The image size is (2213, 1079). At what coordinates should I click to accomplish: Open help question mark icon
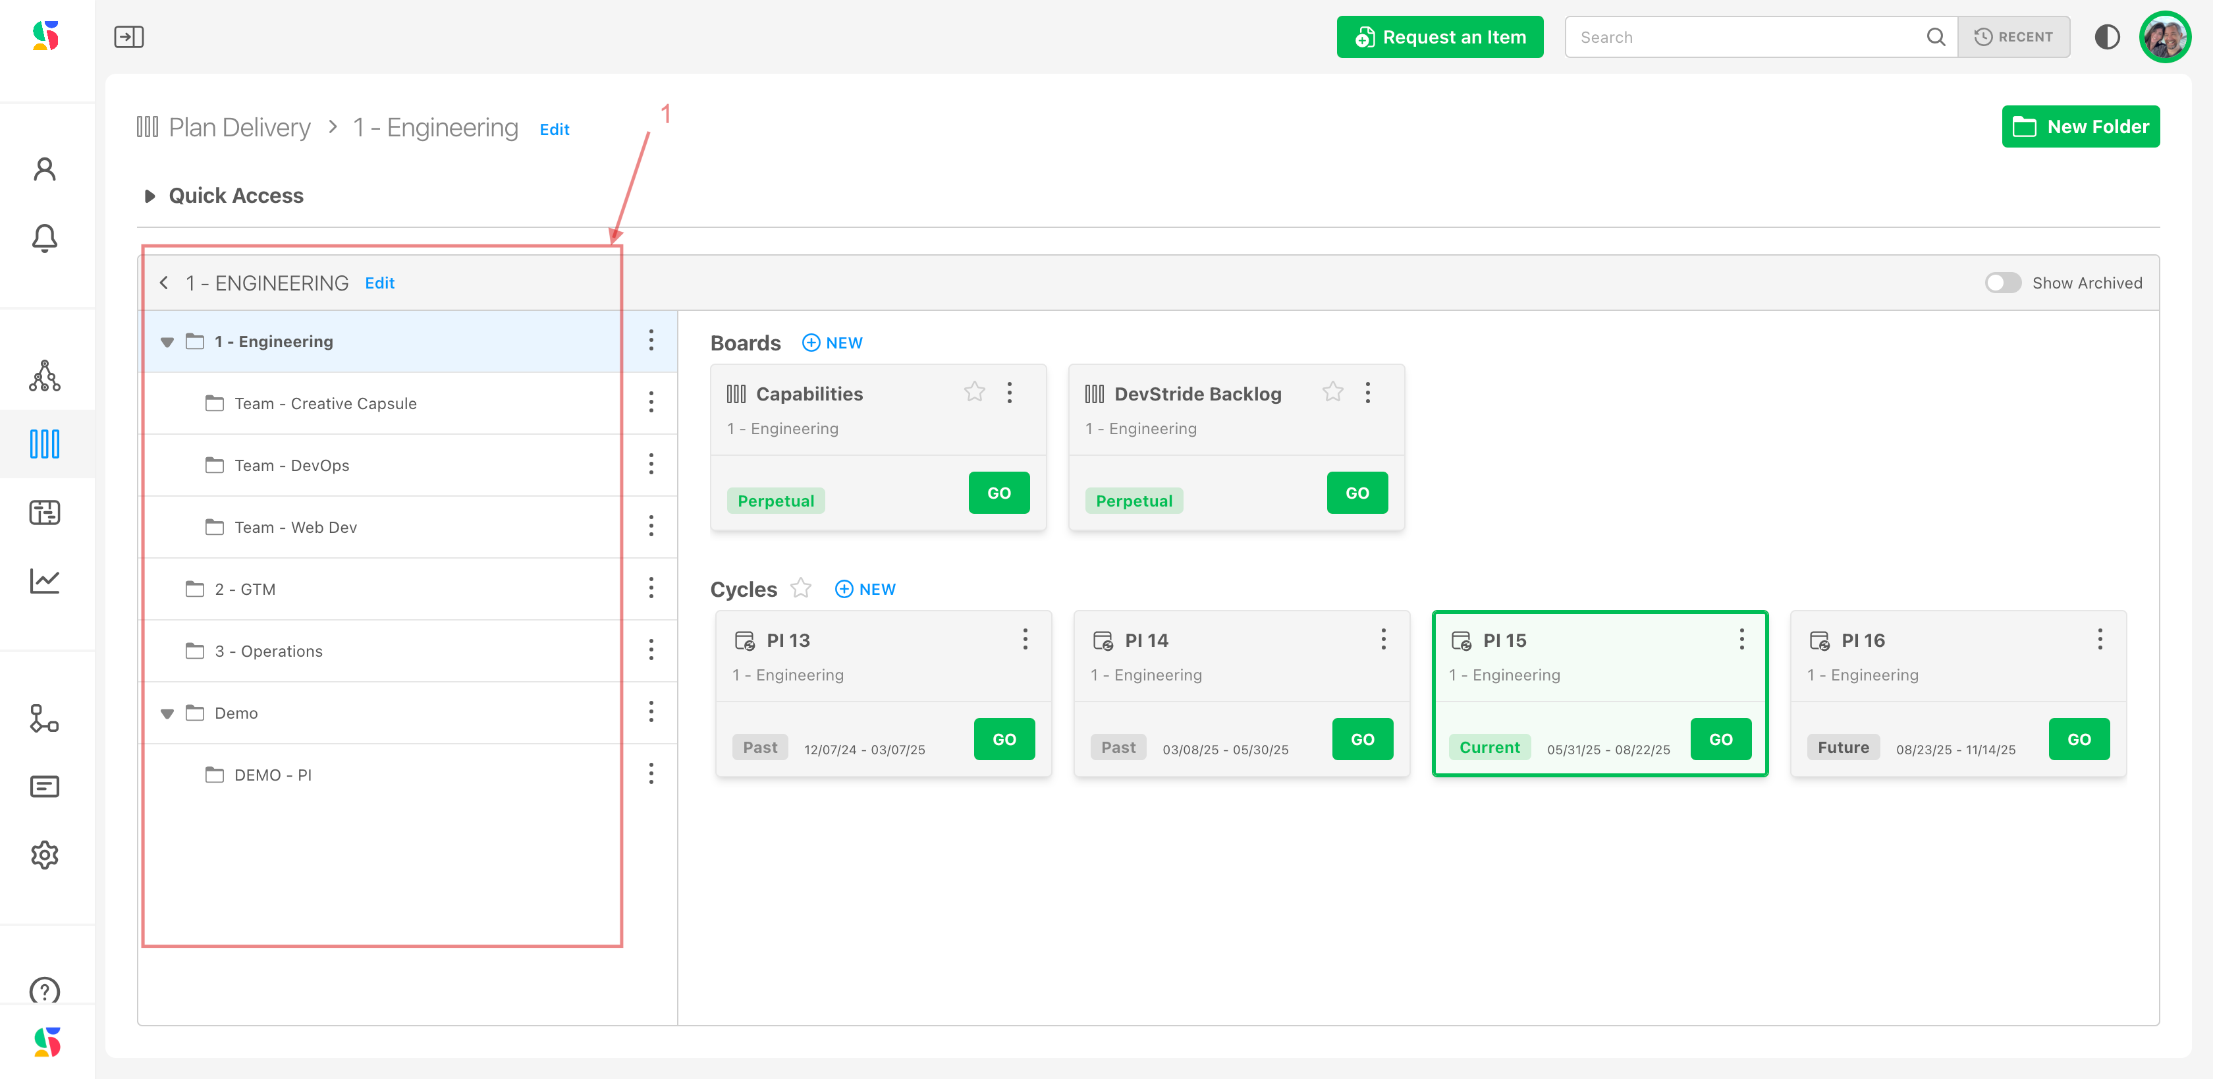click(45, 991)
